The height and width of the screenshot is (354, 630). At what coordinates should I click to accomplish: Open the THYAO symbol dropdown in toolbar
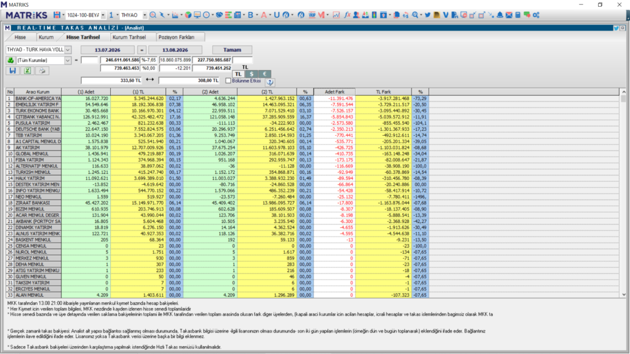click(x=145, y=15)
